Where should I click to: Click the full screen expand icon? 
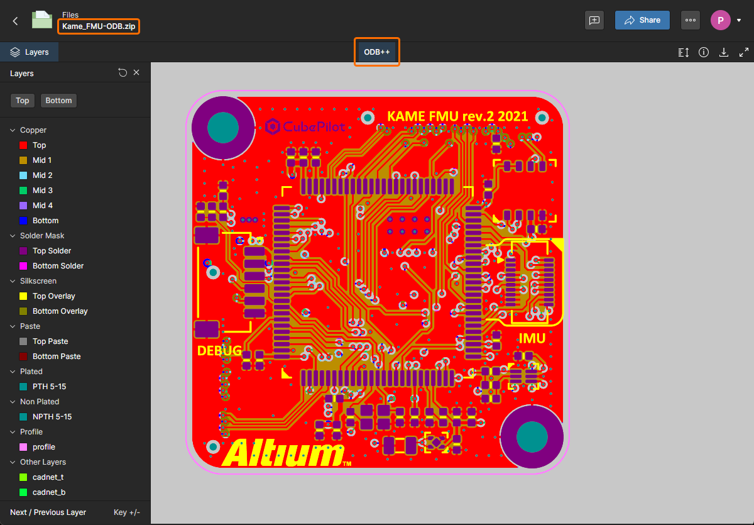click(x=744, y=53)
